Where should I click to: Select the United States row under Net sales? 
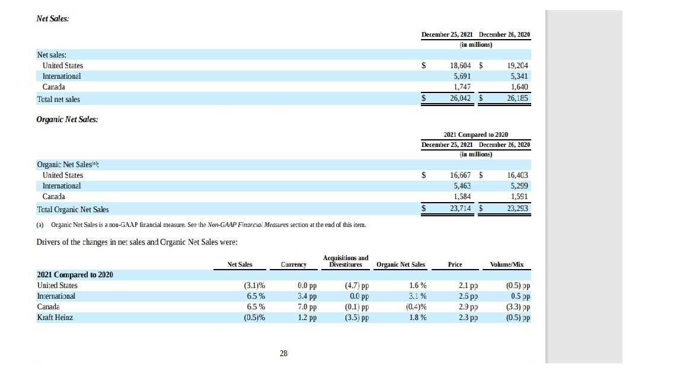point(63,65)
